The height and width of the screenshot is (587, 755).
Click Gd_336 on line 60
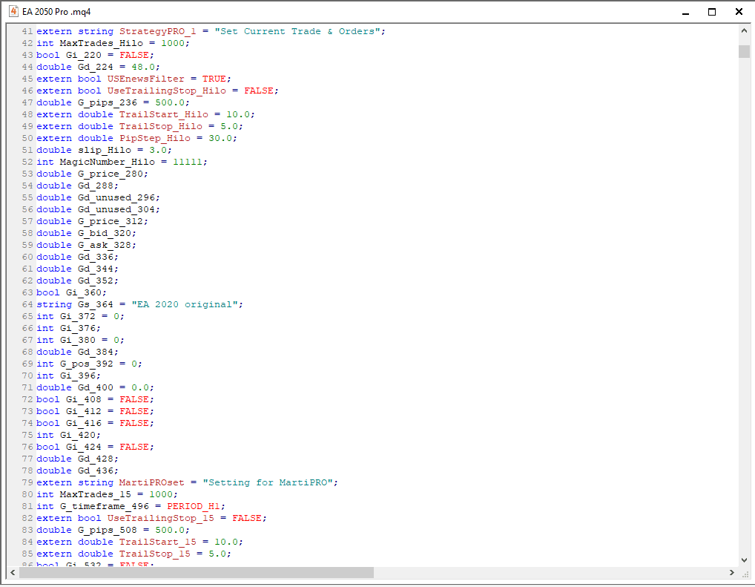point(96,258)
